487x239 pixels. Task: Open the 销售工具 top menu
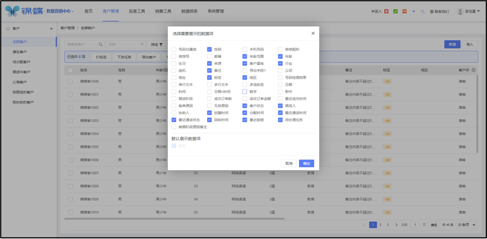point(163,11)
